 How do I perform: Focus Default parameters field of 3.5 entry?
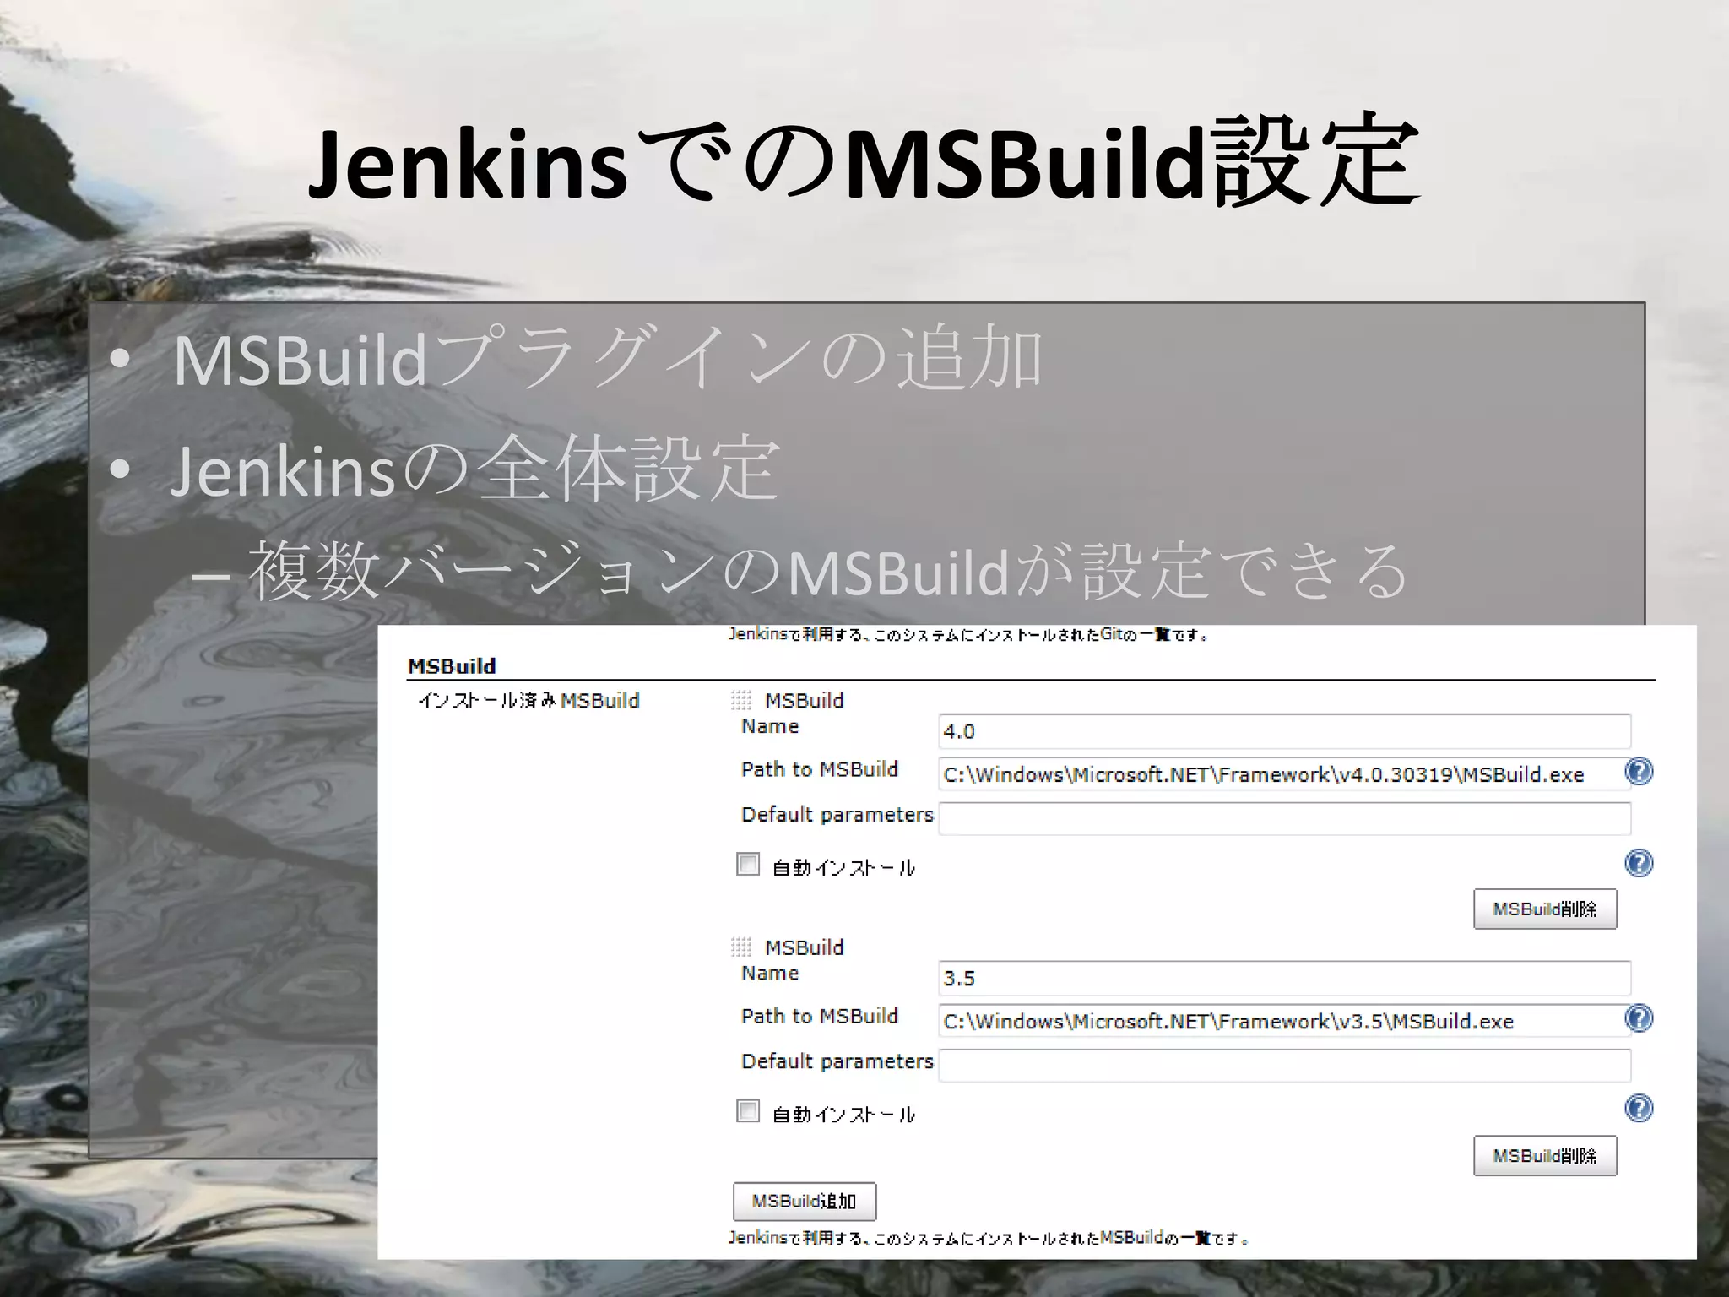(1284, 1065)
